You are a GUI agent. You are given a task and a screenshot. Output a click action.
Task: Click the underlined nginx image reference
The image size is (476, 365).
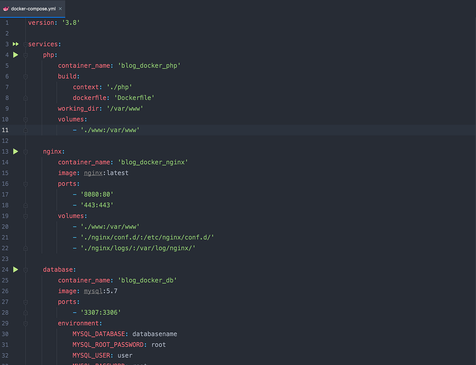point(93,173)
